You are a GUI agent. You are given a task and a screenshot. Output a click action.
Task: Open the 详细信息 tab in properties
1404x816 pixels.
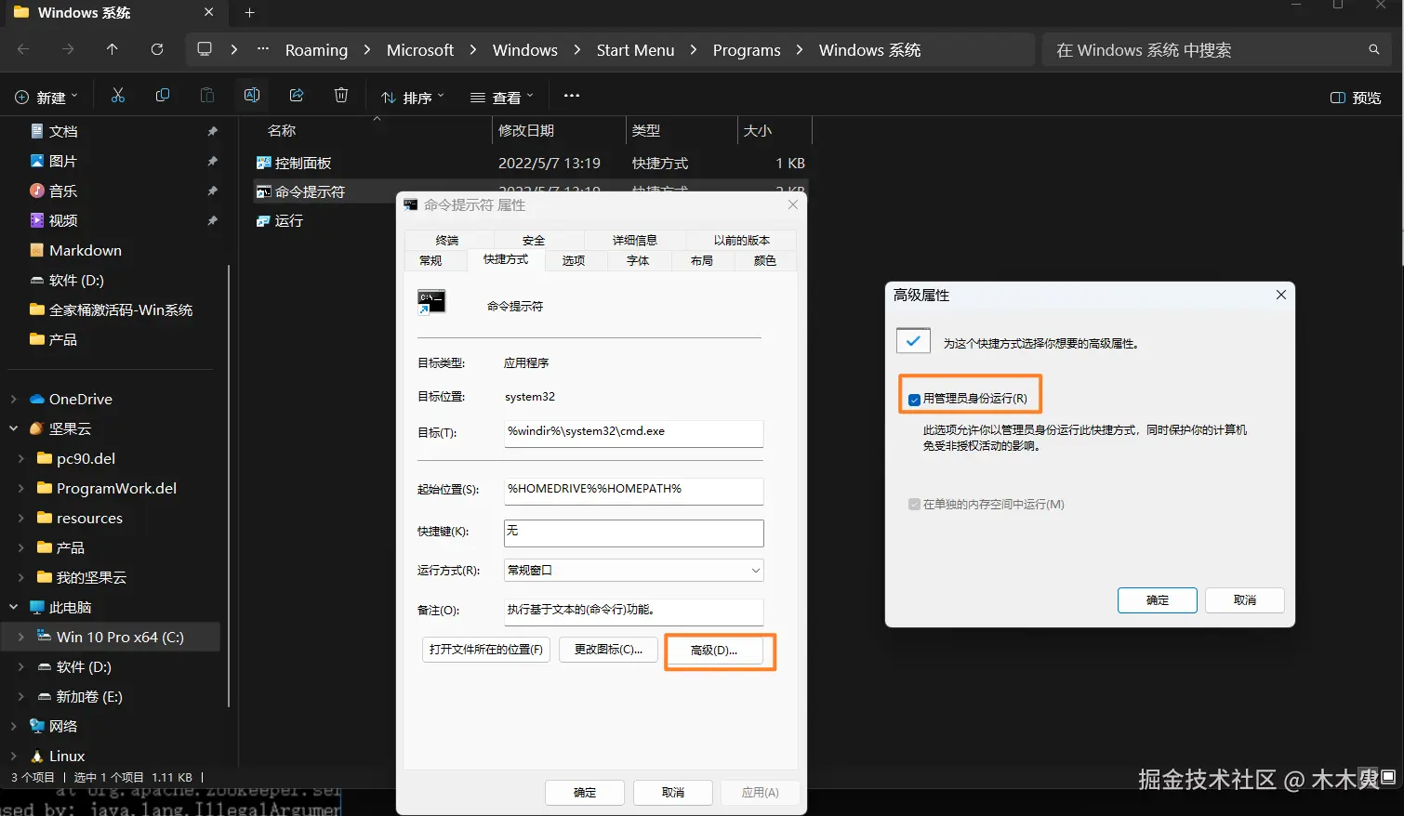[x=635, y=240]
